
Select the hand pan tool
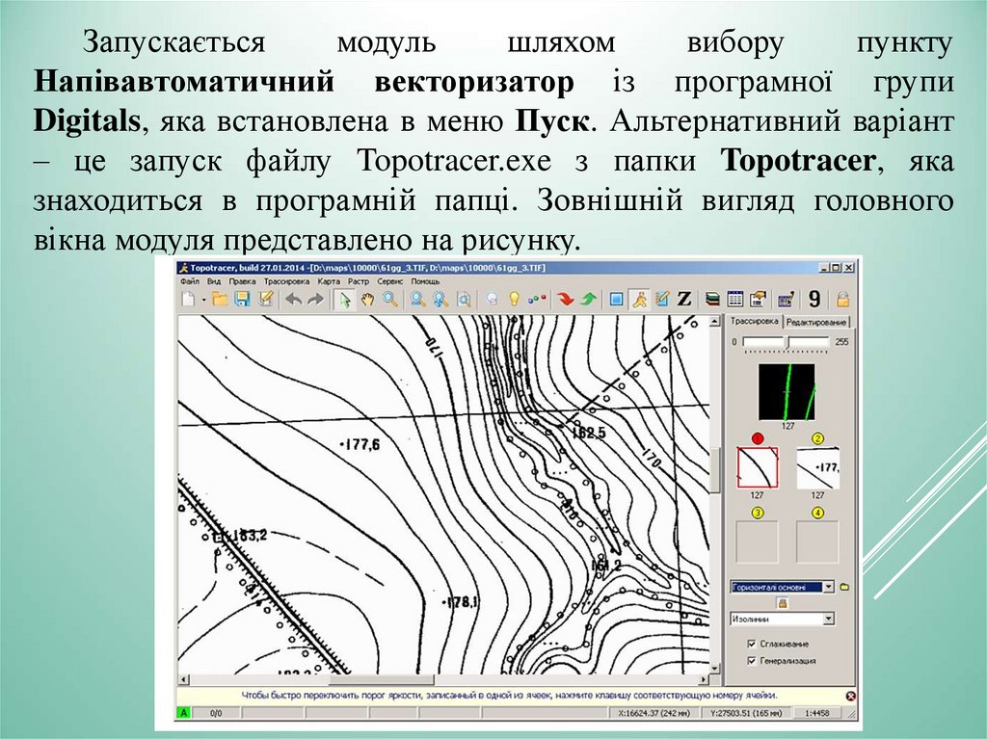(367, 300)
